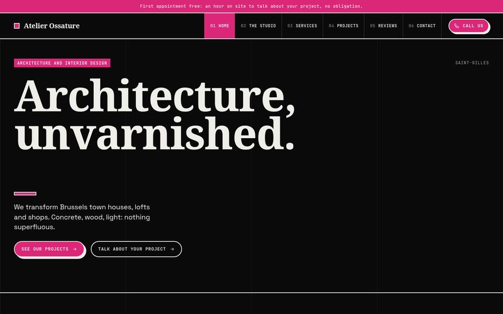This screenshot has height=314, width=503.
Task: Click the arrow in Talk About Your Project
Action: click(x=172, y=249)
